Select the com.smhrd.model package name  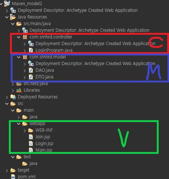point(48,57)
